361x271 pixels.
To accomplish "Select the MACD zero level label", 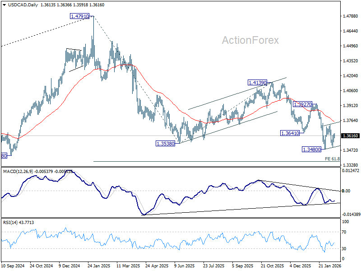I will coord(346,191).
